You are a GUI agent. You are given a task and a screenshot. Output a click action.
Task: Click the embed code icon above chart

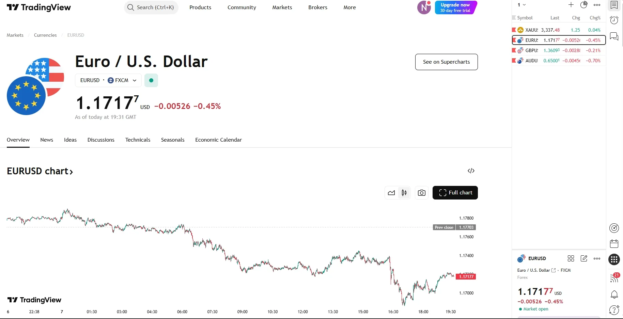(471, 171)
